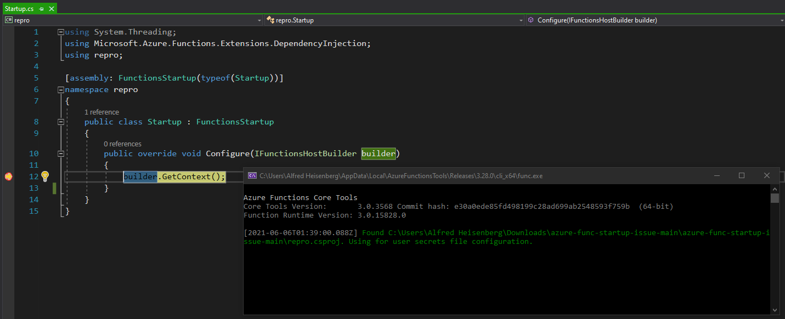
Task: Click the console scrollbar down arrow
Action: (775, 310)
